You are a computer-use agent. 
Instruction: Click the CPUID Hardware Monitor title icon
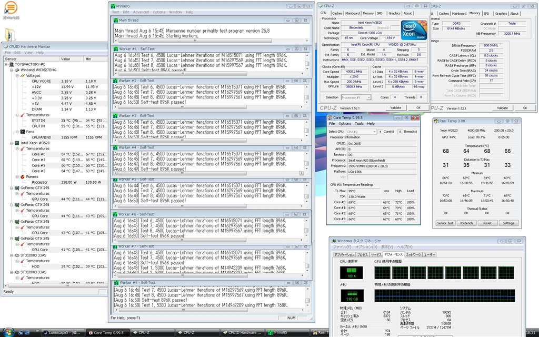click(6, 46)
